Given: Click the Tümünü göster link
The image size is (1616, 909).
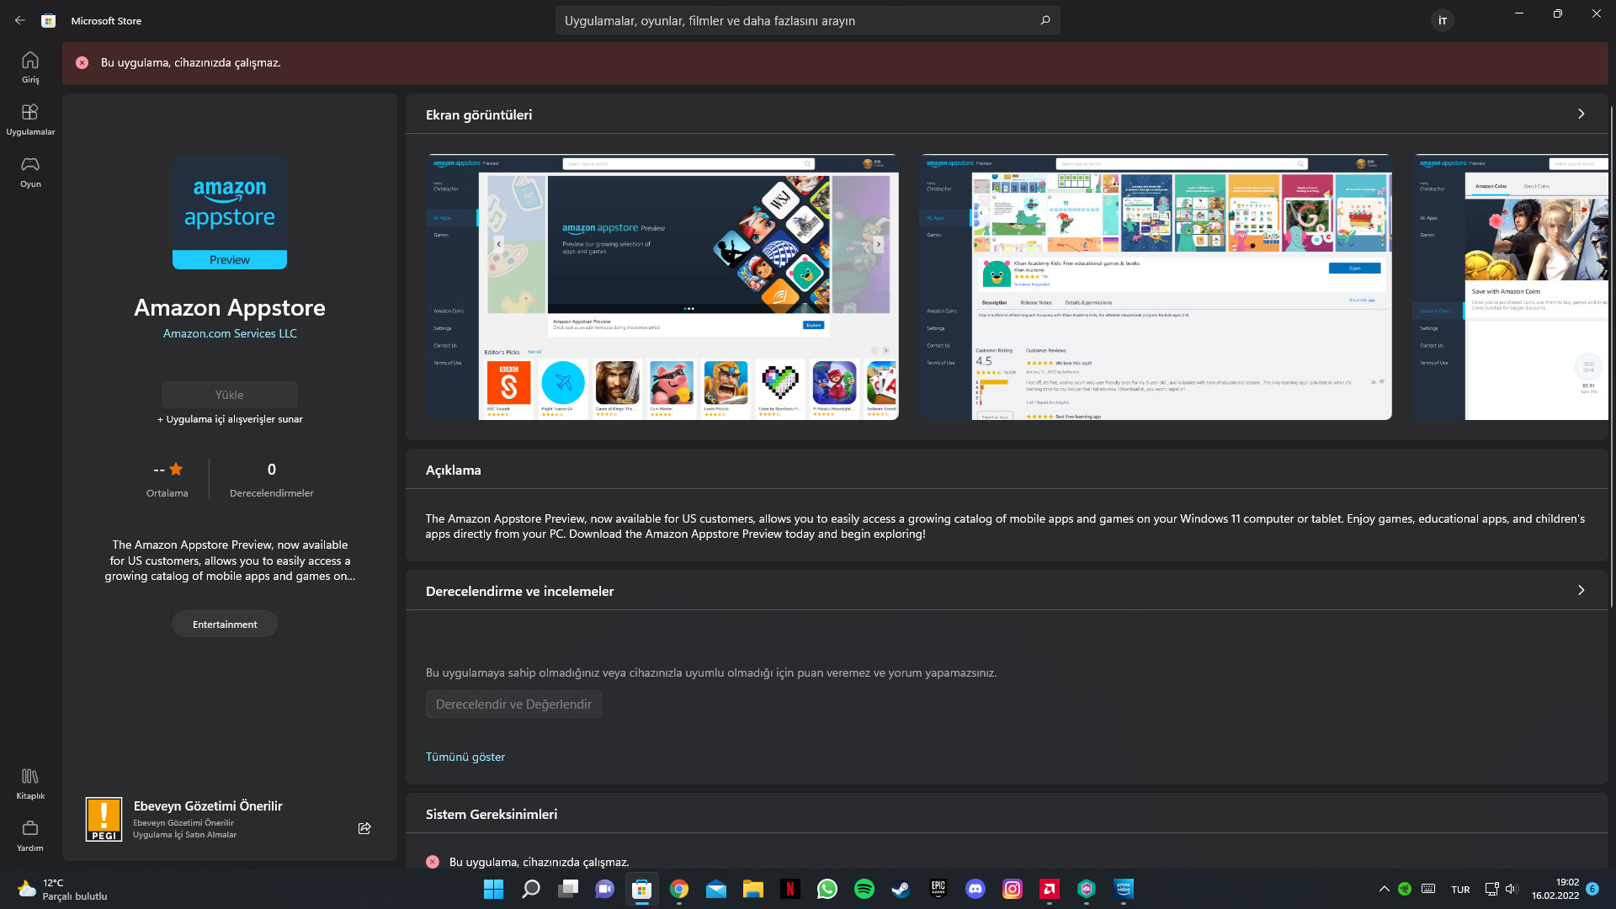Looking at the screenshot, I should [465, 757].
